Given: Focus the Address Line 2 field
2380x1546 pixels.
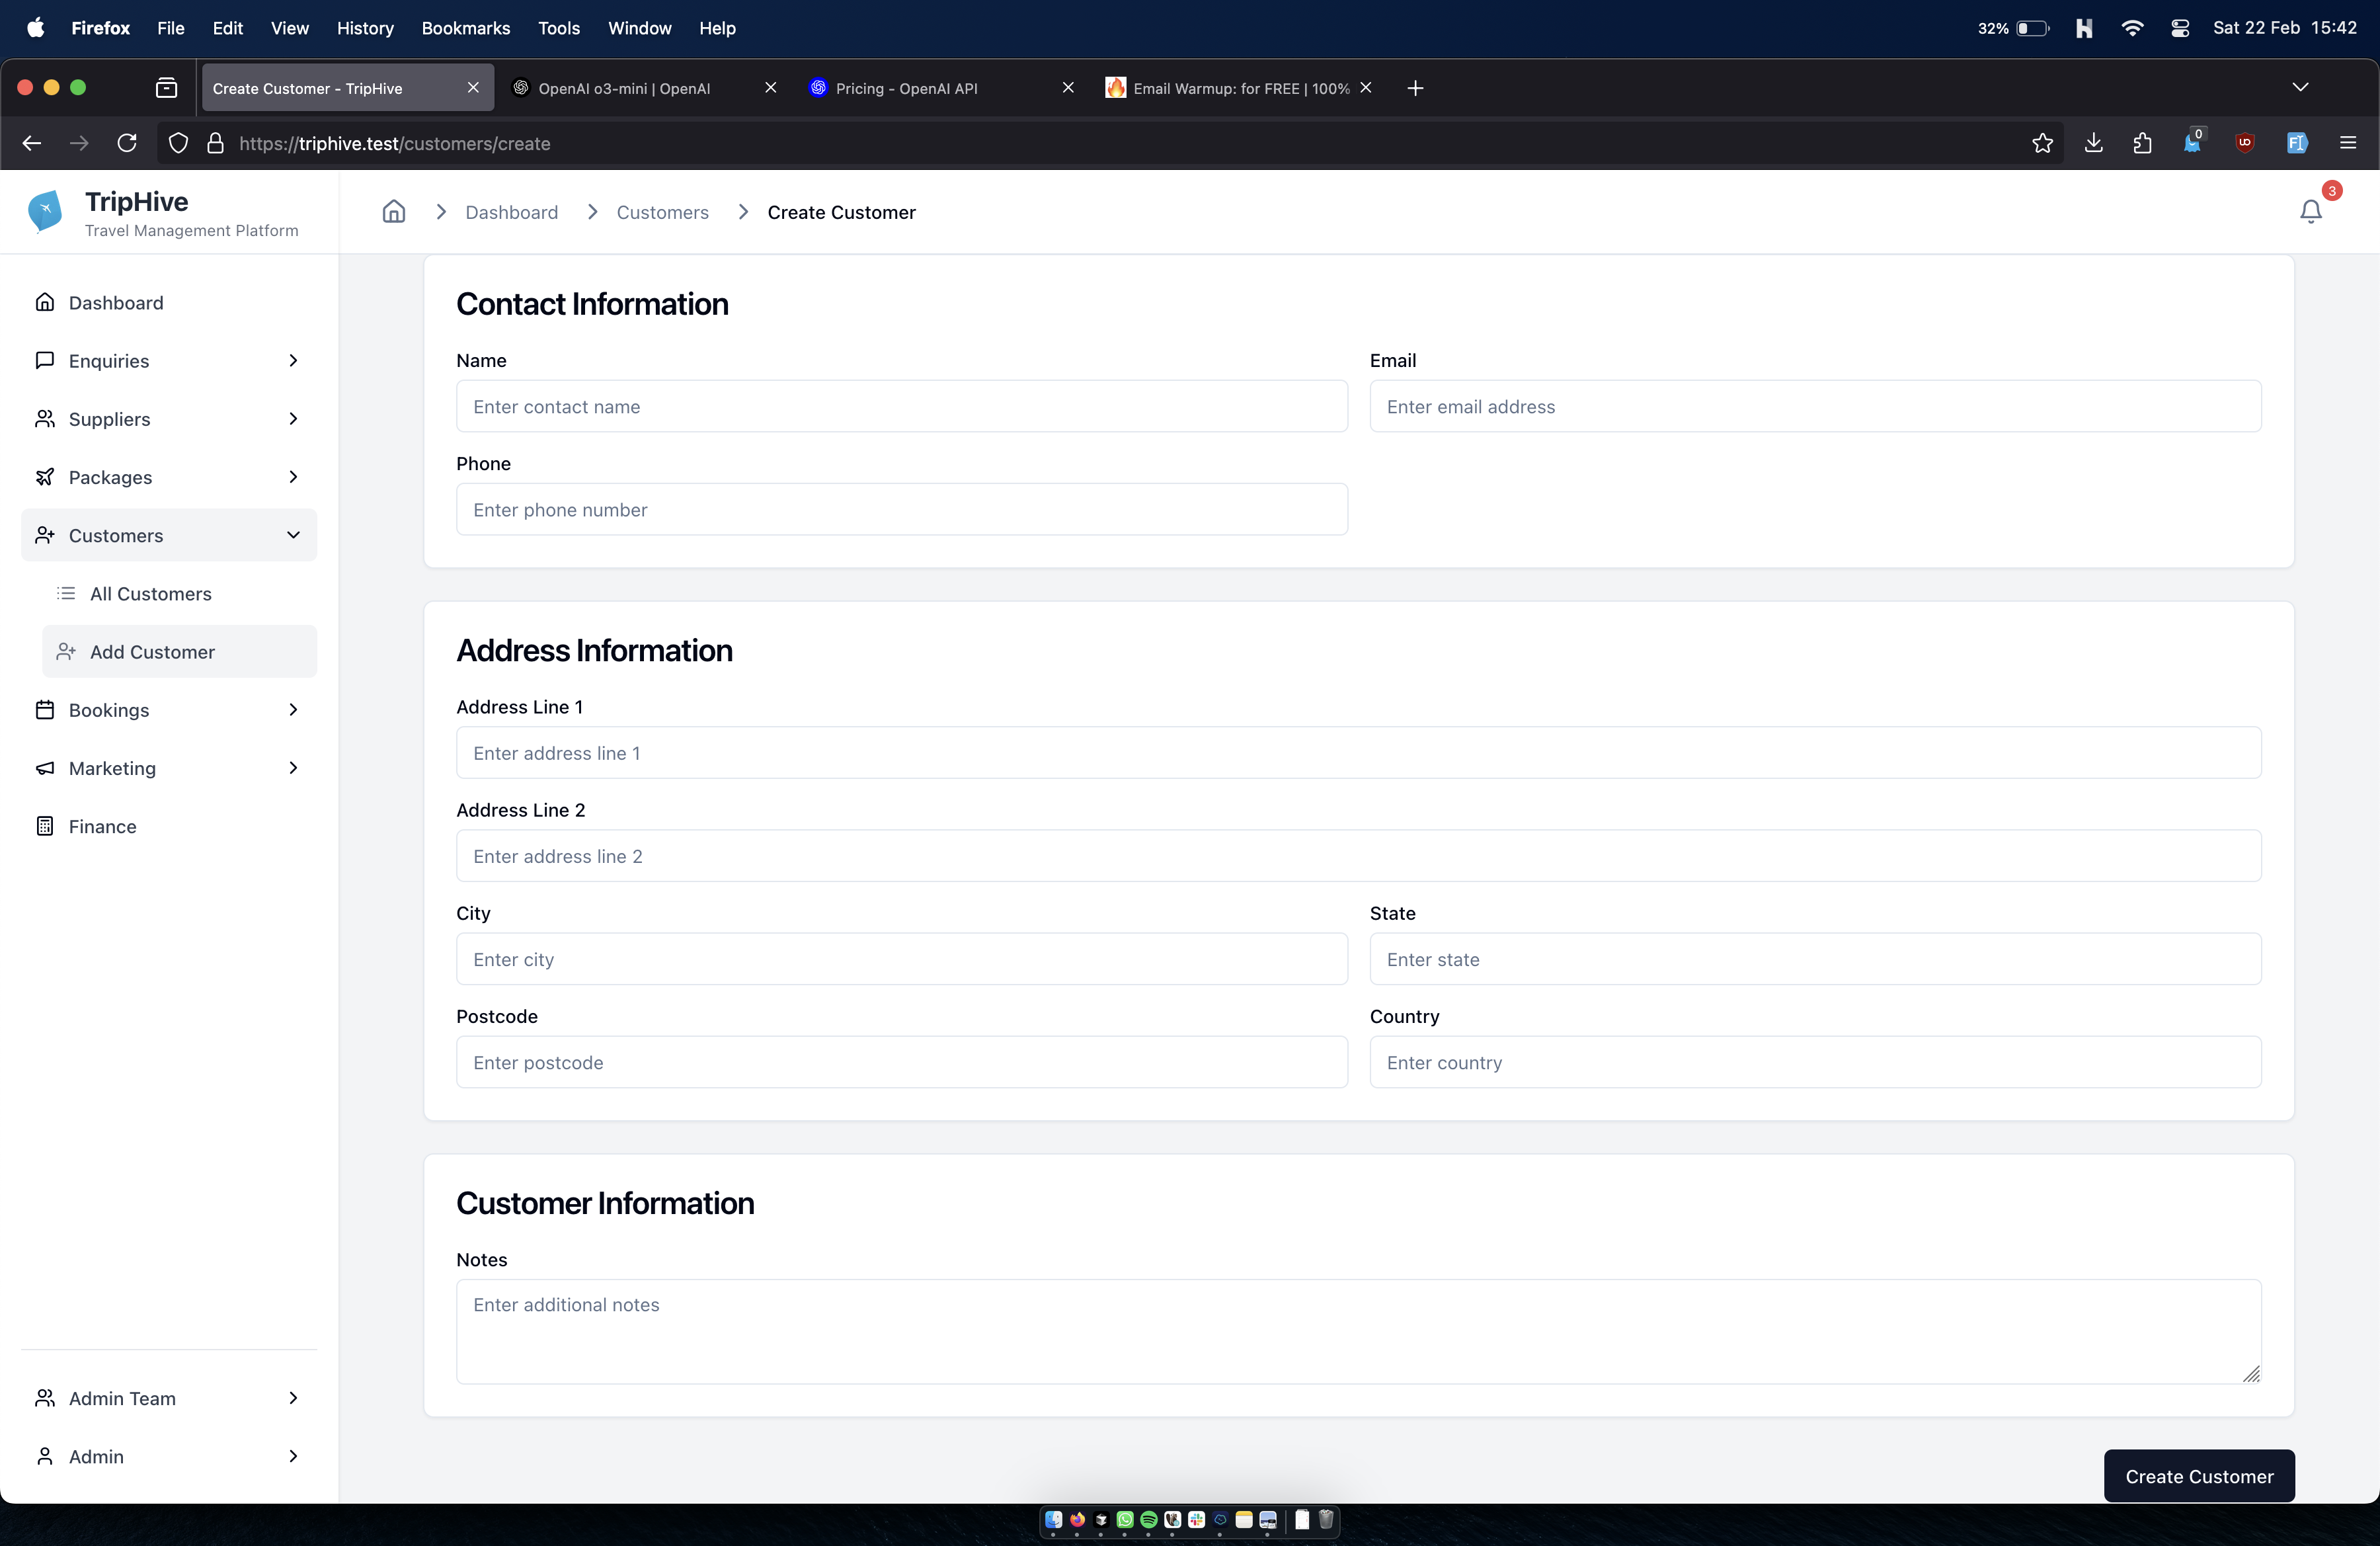Looking at the screenshot, I should coord(1358,855).
